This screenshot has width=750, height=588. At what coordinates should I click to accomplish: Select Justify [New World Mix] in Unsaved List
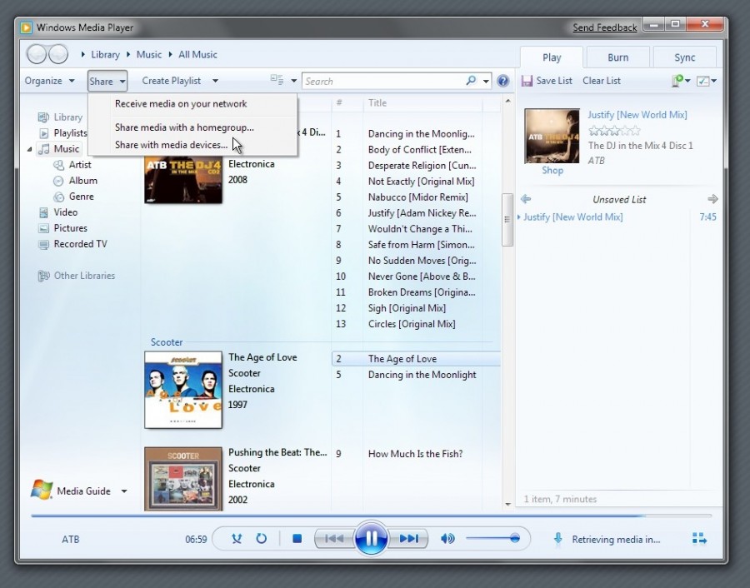coord(572,217)
